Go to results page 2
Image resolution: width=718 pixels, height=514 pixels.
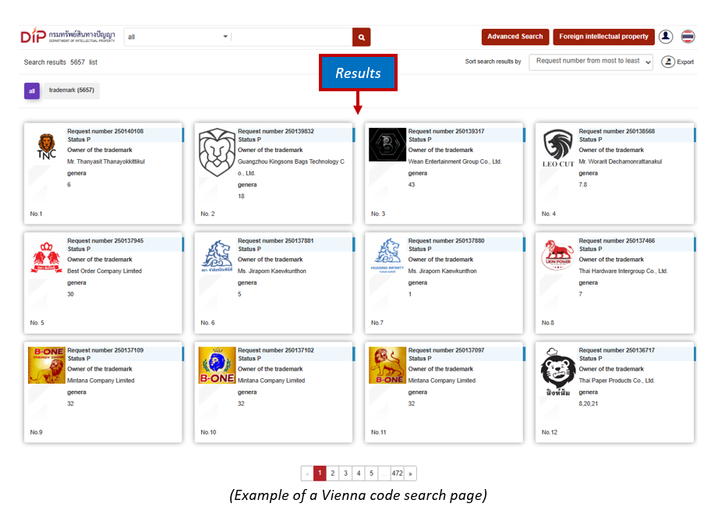[332, 473]
